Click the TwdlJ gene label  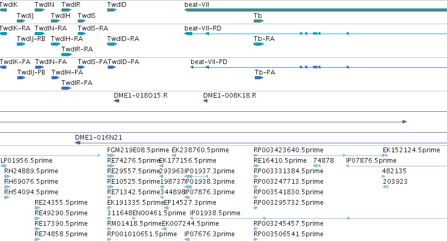25,15
